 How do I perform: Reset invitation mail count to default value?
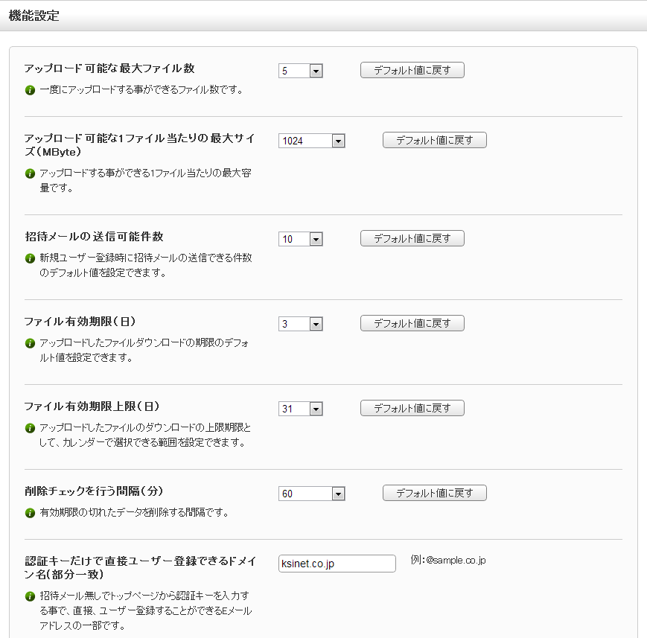tap(412, 238)
